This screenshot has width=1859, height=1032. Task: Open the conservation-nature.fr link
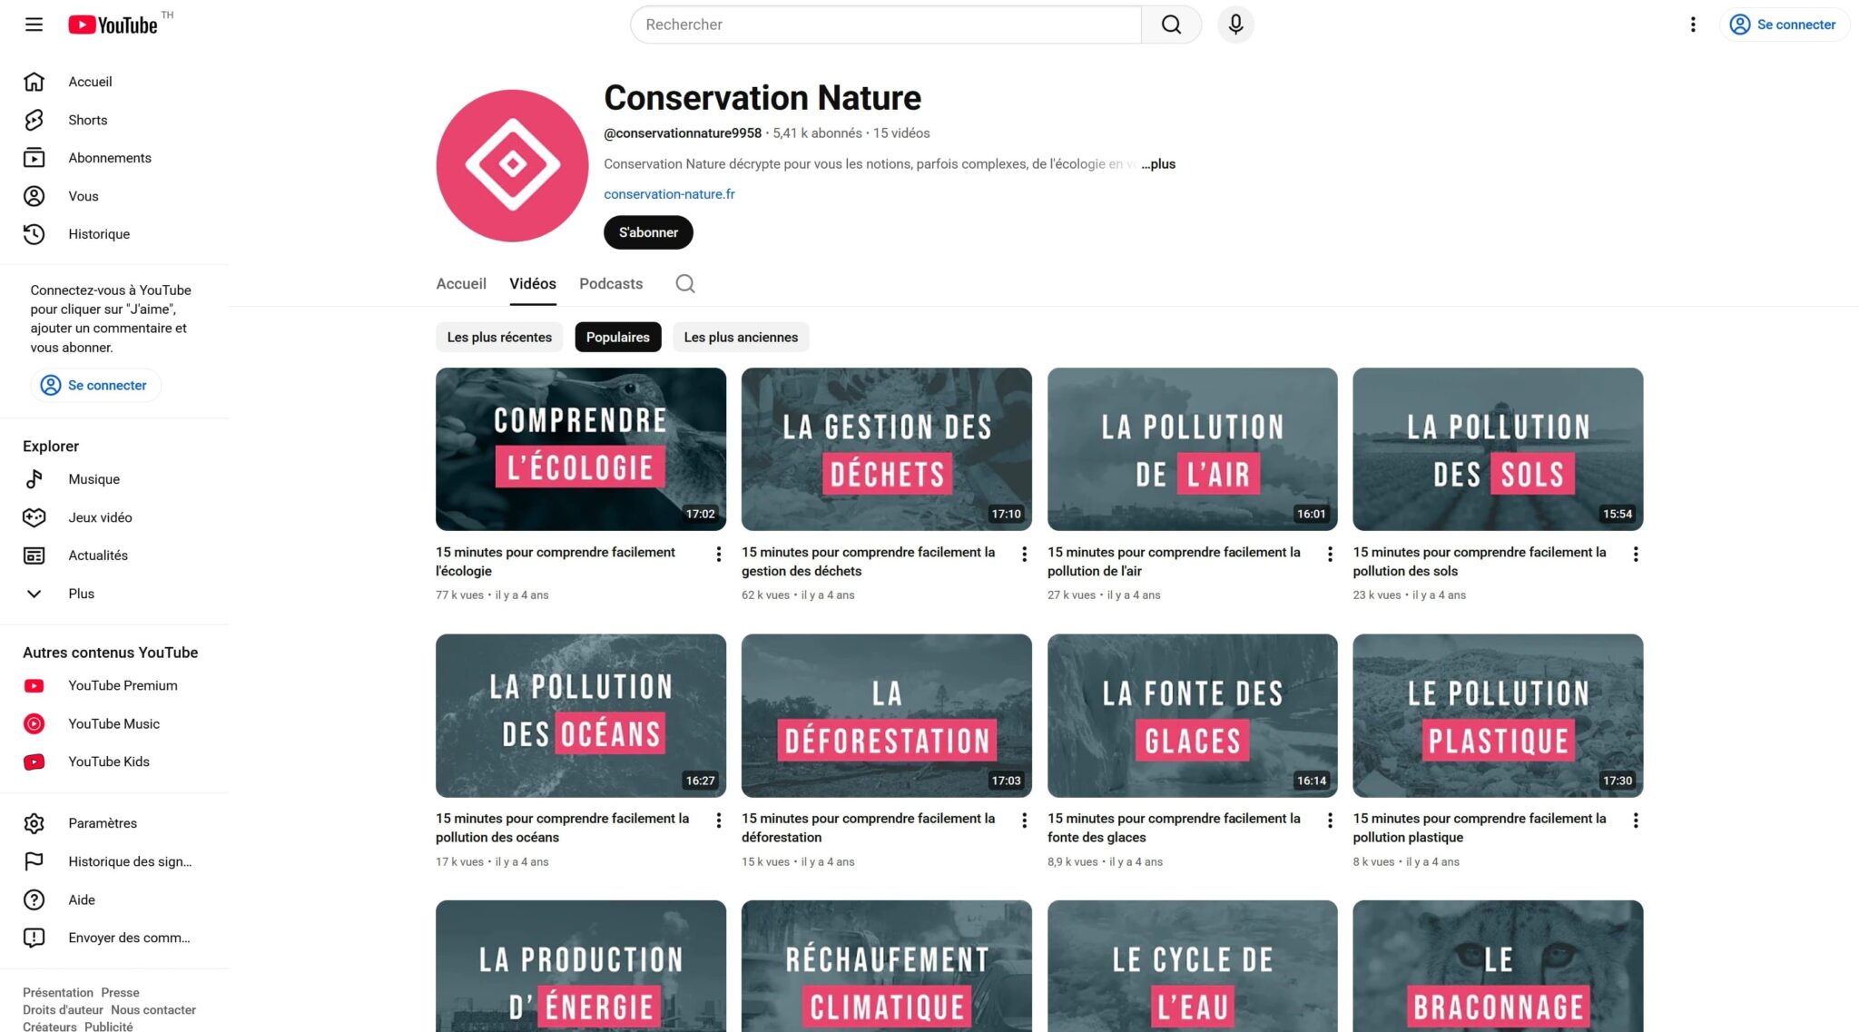[669, 194]
